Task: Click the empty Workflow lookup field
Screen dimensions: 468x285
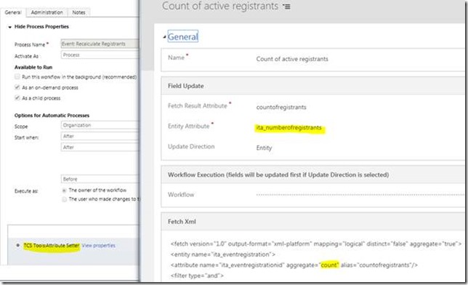Action: click(x=360, y=195)
